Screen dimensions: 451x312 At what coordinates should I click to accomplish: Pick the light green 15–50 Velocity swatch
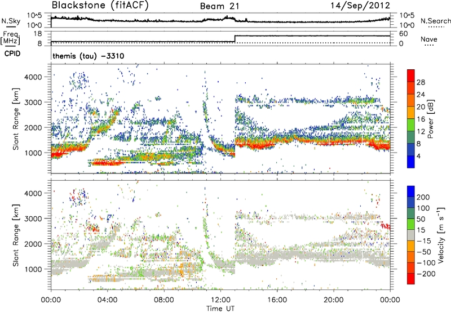pyautogui.click(x=411, y=224)
